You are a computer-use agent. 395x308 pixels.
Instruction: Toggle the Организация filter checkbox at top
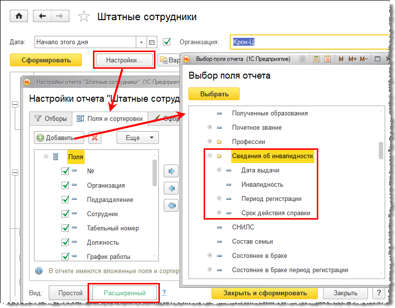pos(167,42)
